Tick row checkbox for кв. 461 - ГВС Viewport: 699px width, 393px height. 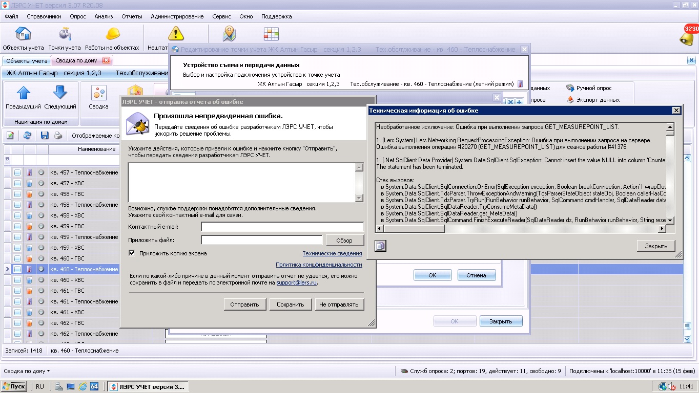pyautogui.click(x=17, y=291)
